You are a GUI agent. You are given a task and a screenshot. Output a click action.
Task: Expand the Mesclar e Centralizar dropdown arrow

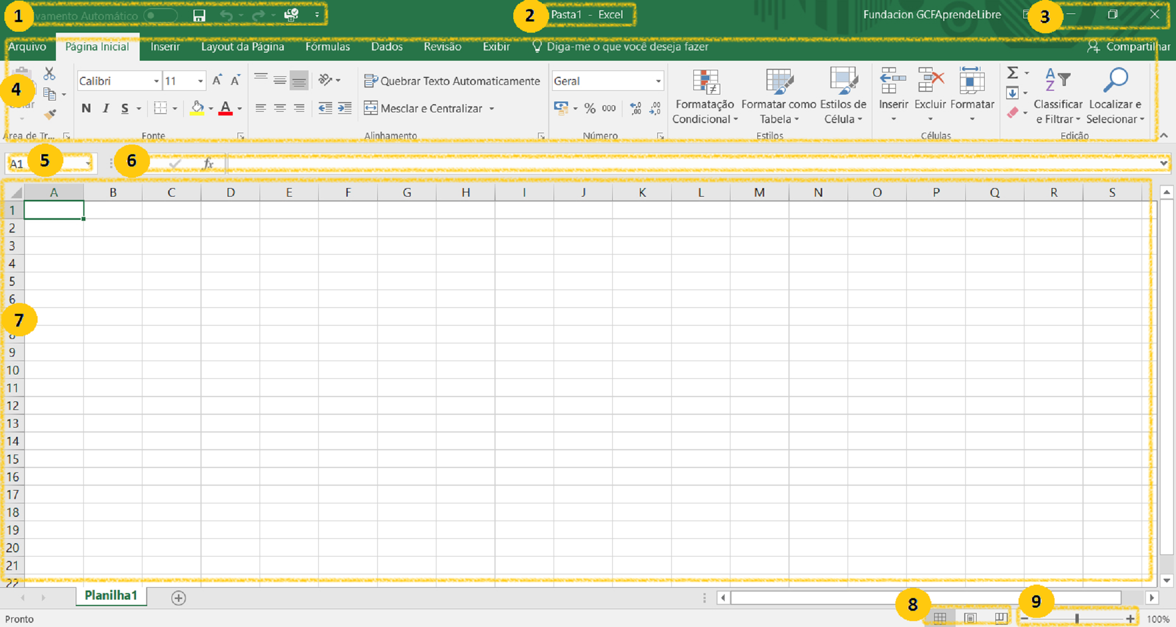(492, 109)
